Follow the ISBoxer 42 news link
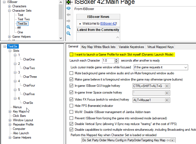196x144 pixels. click(x=108, y=23)
